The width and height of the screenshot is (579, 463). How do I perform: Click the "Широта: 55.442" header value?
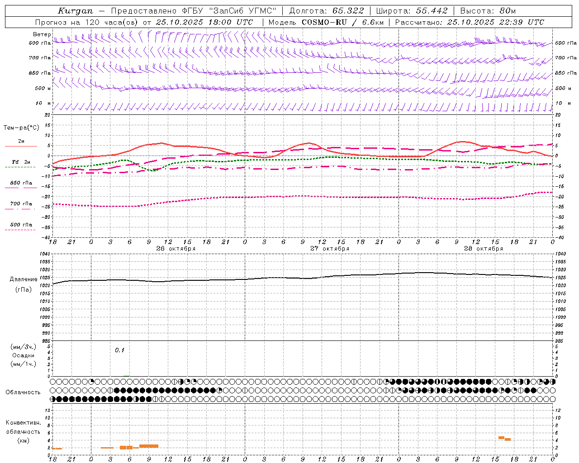(412, 11)
